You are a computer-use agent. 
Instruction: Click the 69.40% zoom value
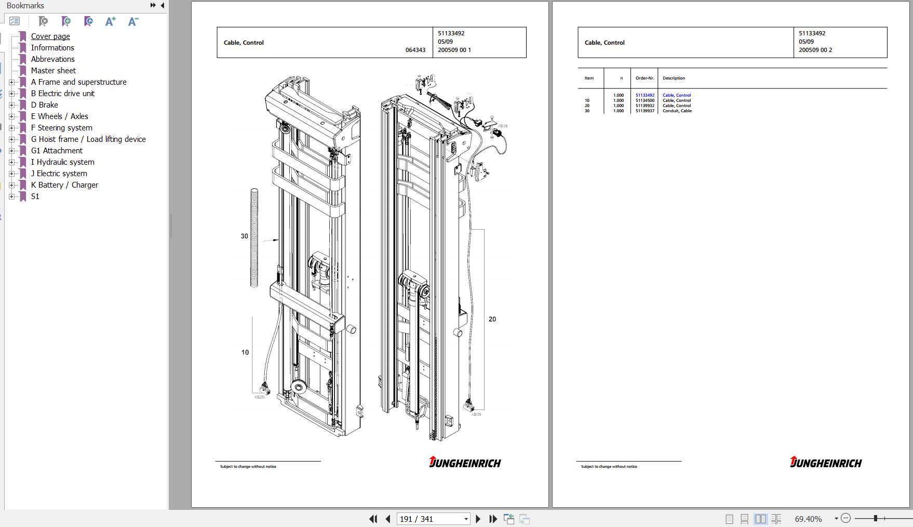808,519
